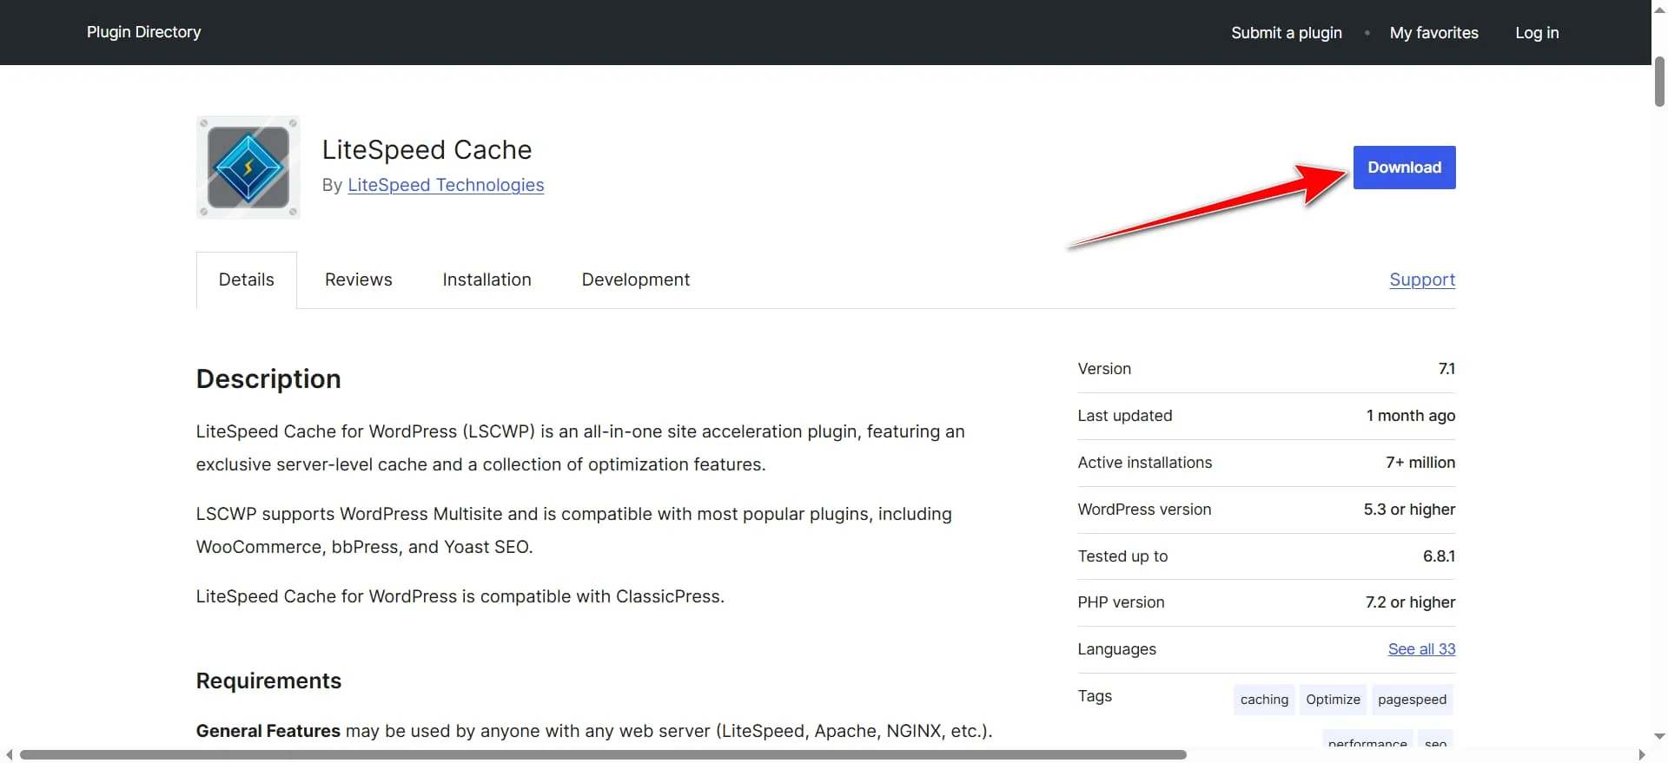The image size is (1668, 763).
Task: Click the scroll down arrow
Action: (x=1659, y=736)
